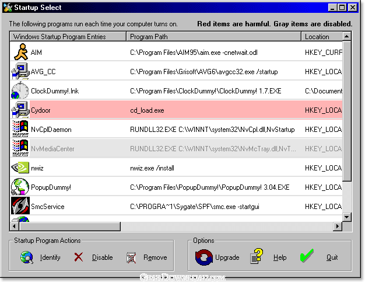
Task: Click the HKEY_CURR location of AIM
Action: (324, 53)
